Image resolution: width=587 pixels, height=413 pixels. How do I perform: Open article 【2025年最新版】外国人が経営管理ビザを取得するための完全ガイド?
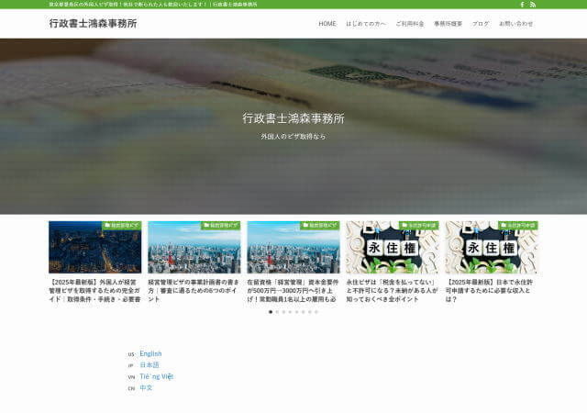pos(94,290)
